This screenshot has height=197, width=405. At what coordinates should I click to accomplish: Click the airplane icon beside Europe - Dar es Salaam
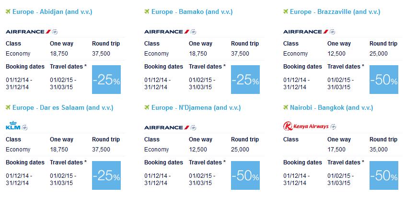point(9,107)
